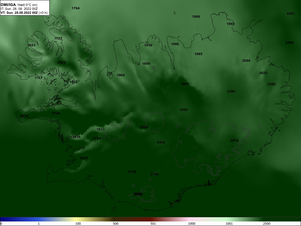Click the color scale label 501
301x226 pixels.
[153, 224]
